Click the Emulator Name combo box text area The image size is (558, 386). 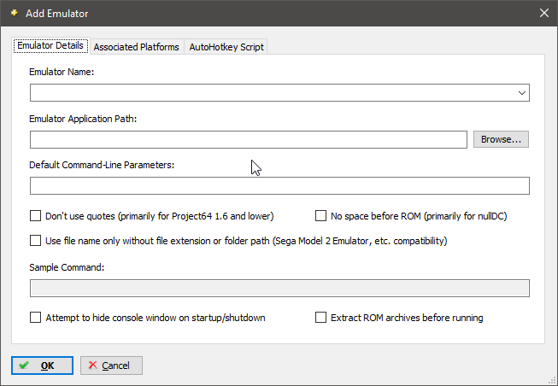273,93
